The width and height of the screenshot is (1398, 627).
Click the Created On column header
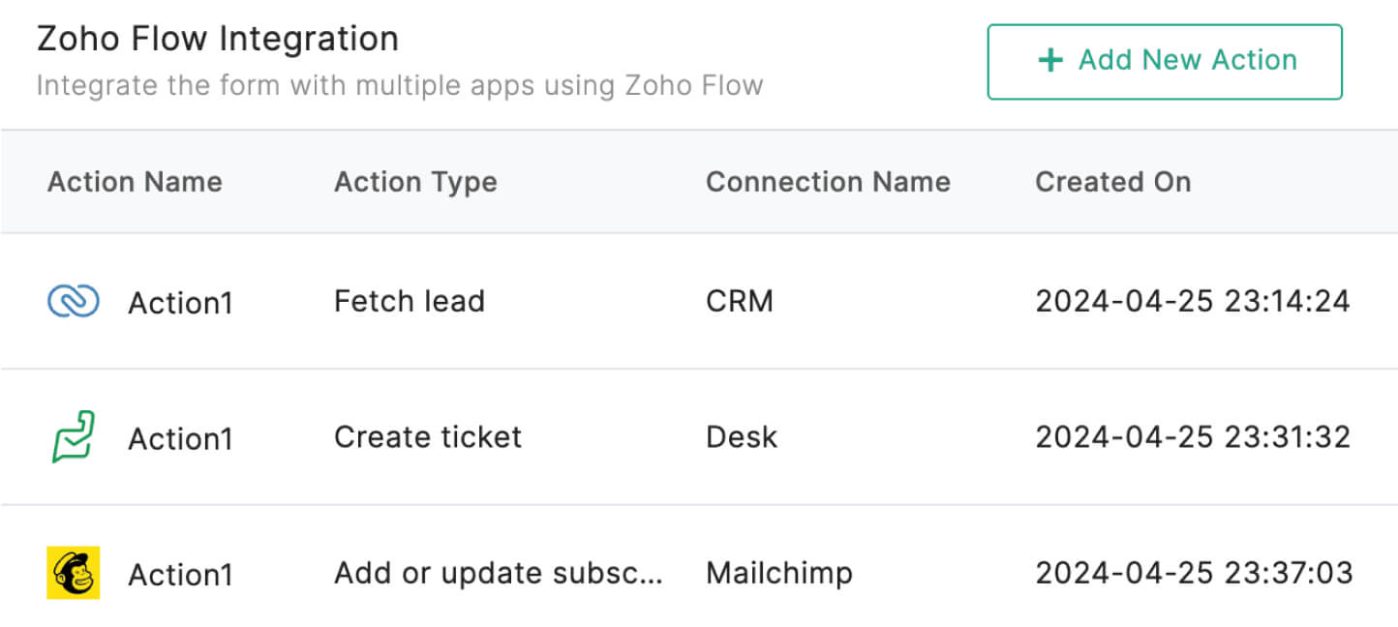click(1112, 182)
